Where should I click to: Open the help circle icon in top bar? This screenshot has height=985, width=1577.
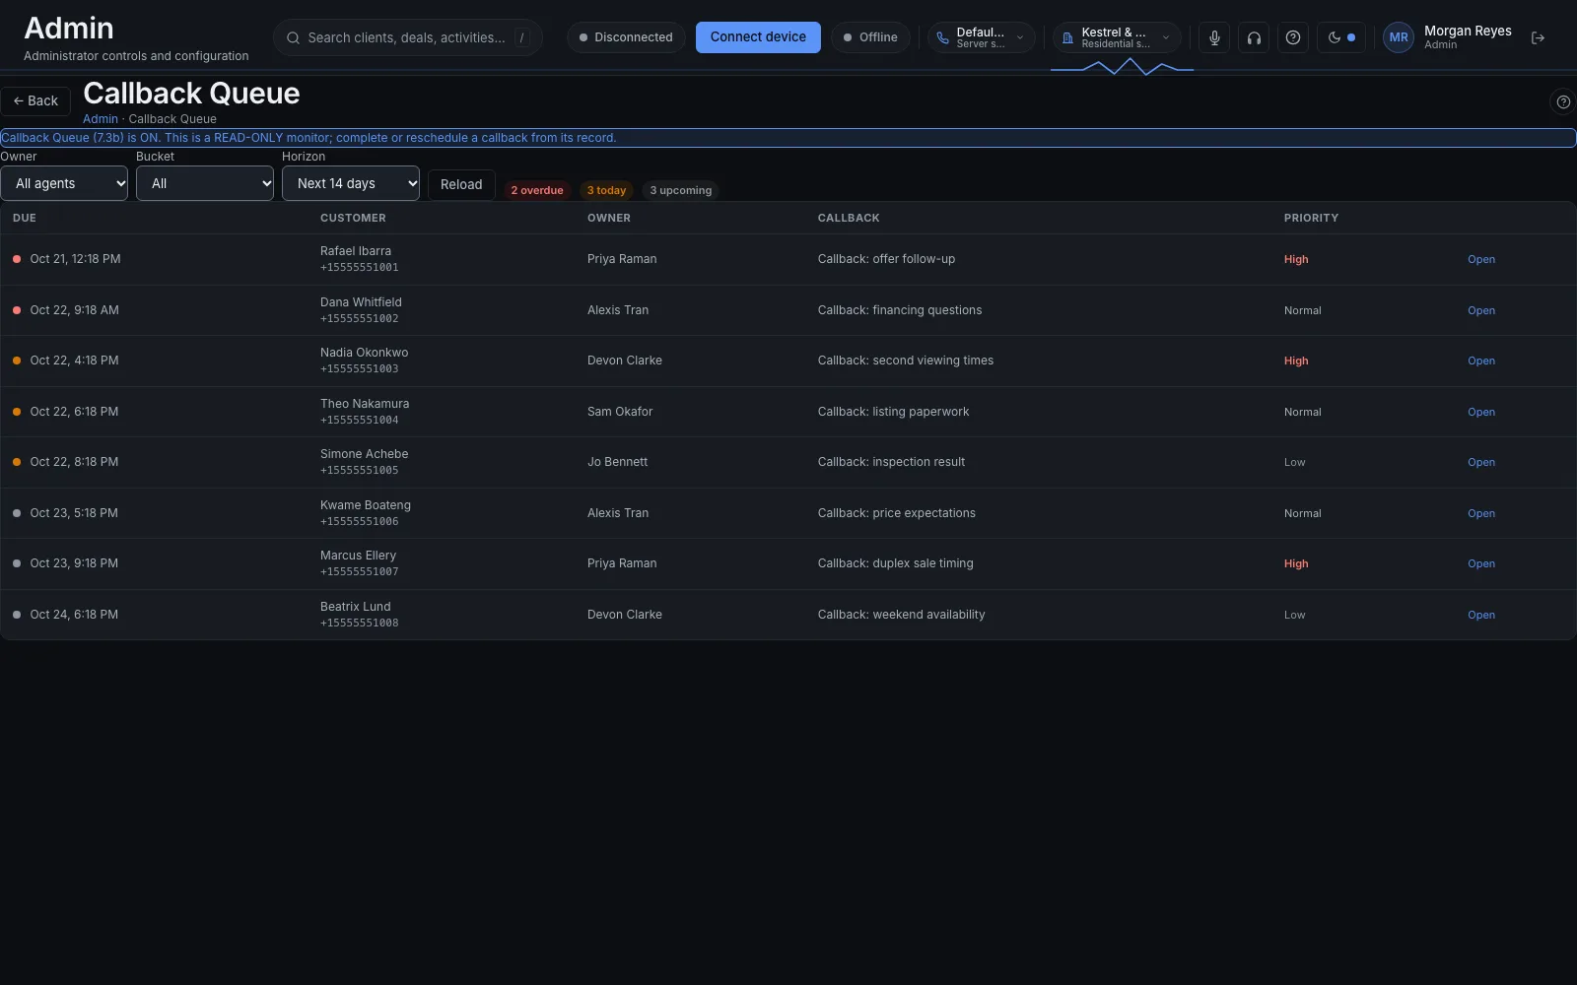[x=1293, y=37]
